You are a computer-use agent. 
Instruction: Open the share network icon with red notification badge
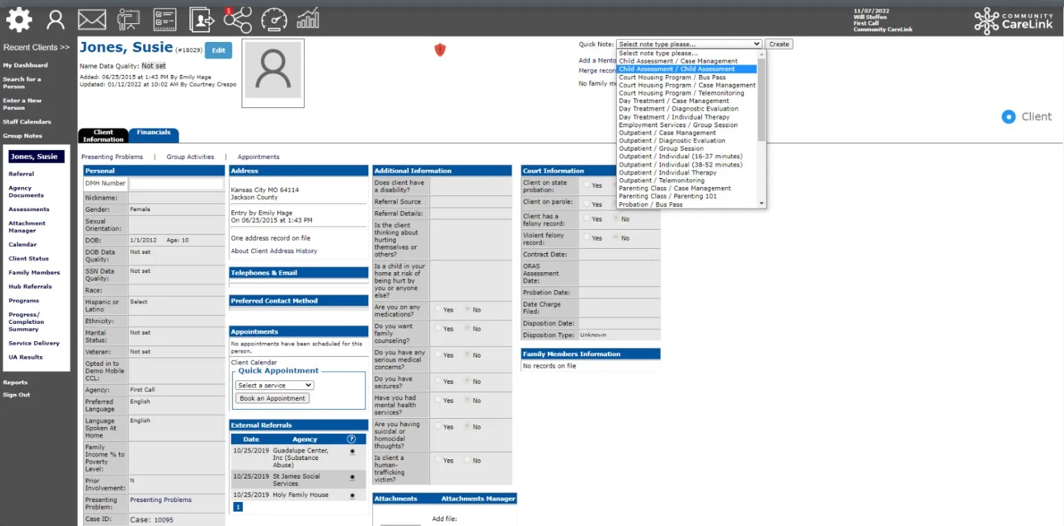237,21
